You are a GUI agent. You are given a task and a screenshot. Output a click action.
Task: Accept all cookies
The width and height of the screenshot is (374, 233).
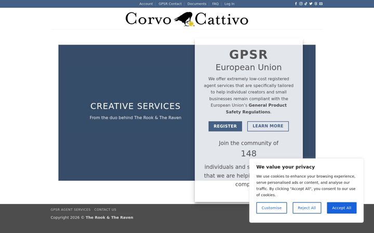(x=342, y=208)
